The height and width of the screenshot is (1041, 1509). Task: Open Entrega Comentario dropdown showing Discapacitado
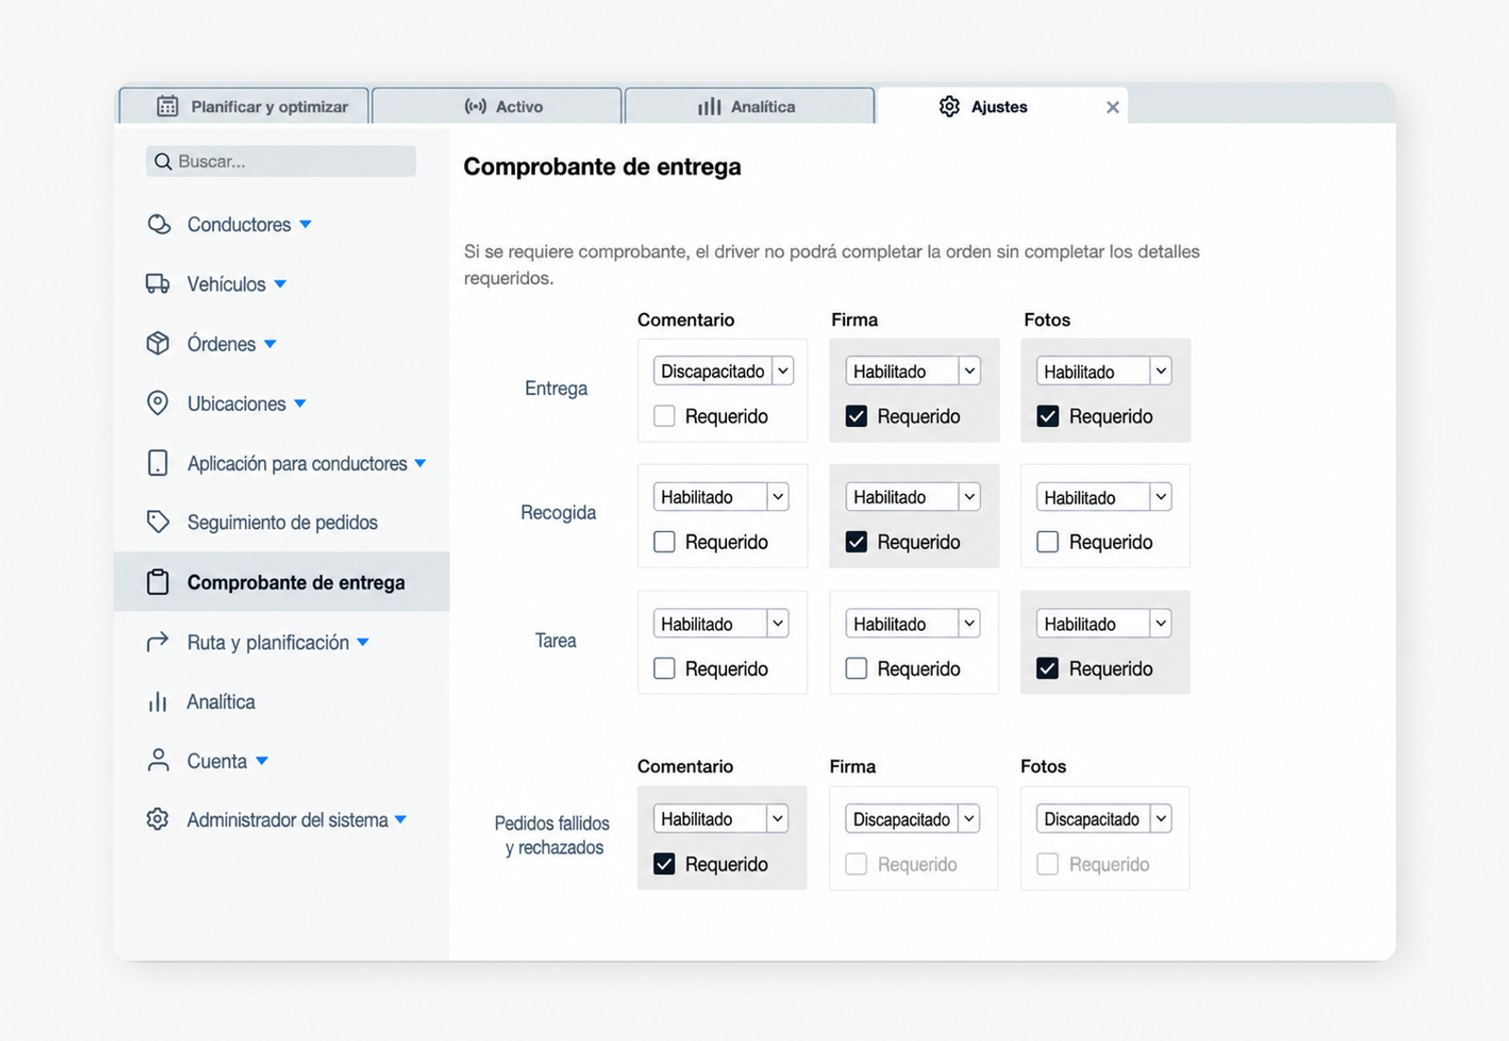click(723, 371)
